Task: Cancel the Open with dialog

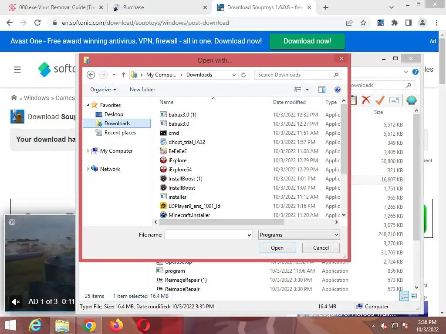Action: click(x=321, y=247)
